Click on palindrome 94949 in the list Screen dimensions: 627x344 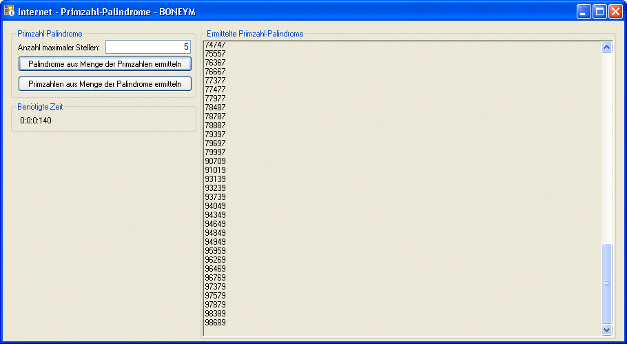216,242
